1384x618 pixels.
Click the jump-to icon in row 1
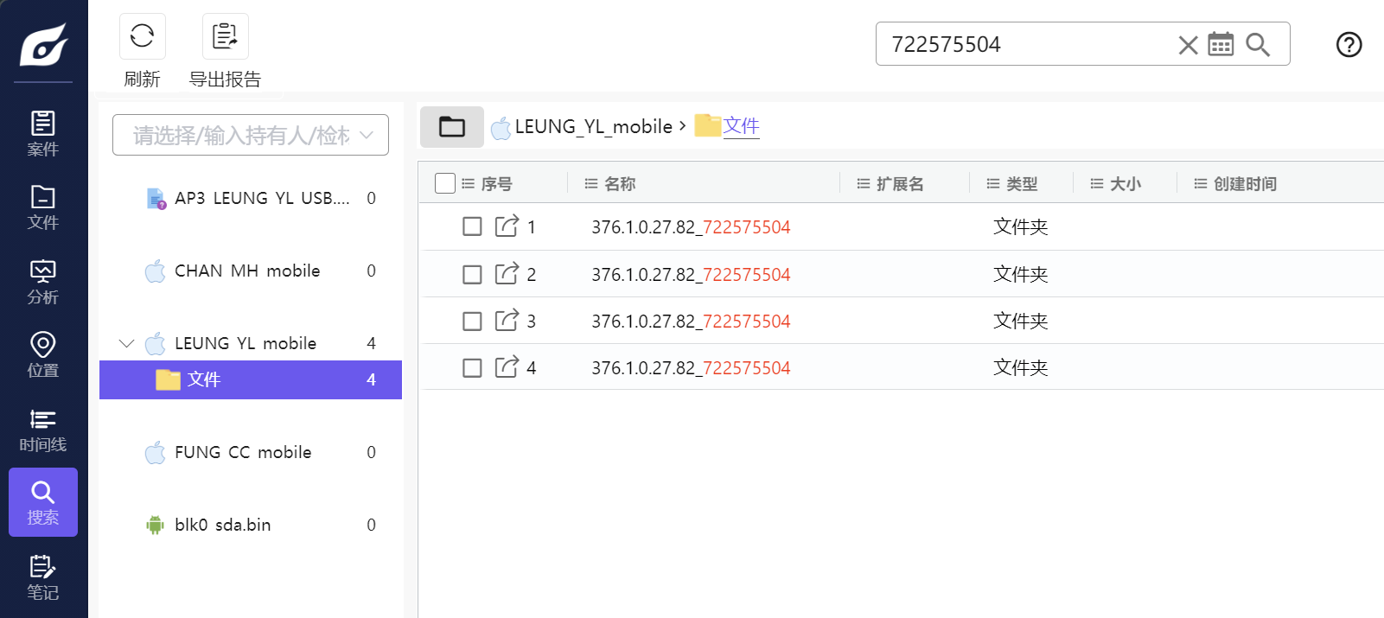pos(507,226)
